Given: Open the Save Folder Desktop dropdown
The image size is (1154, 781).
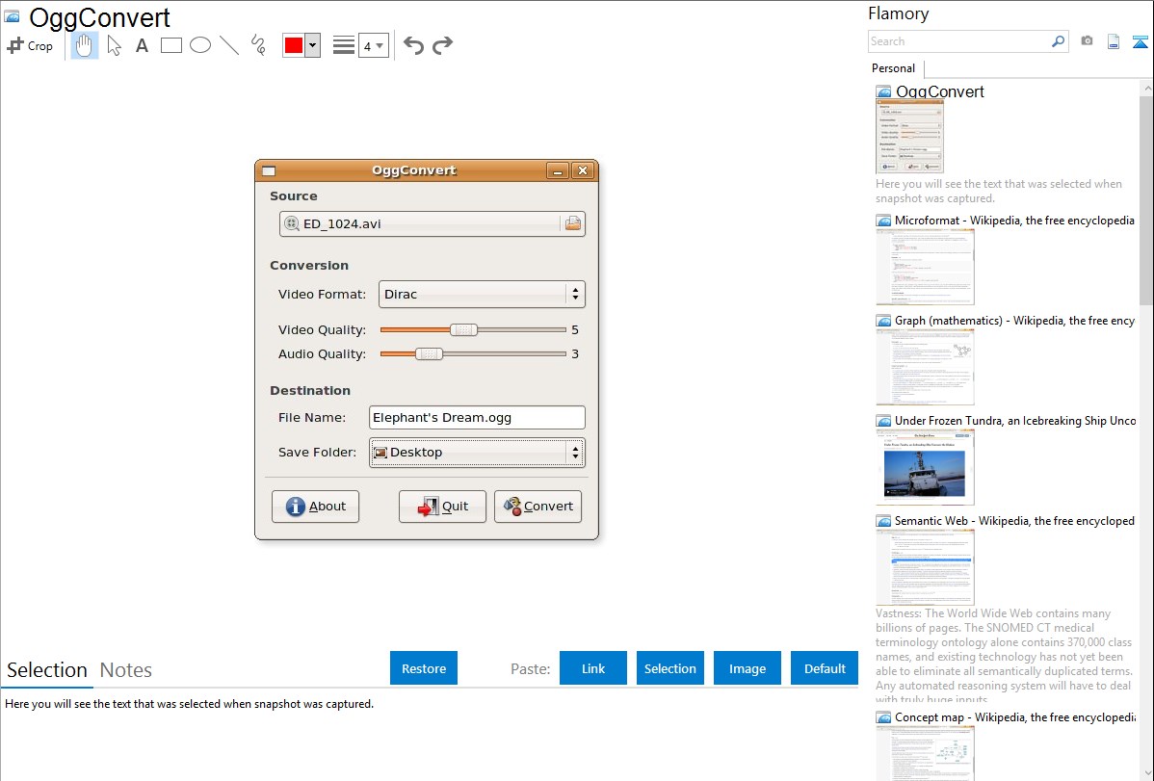Looking at the screenshot, I should [x=477, y=453].
